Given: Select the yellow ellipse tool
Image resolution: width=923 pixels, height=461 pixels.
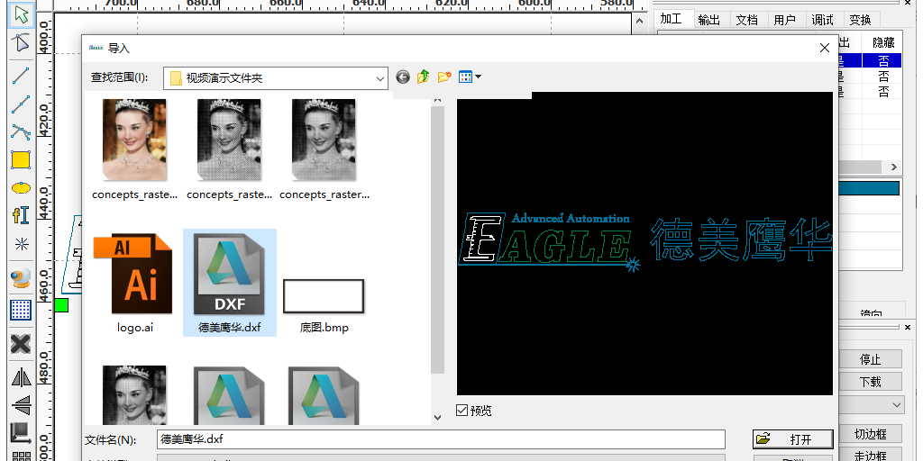Looking at the screenshot, I should [x=22, y=188].
